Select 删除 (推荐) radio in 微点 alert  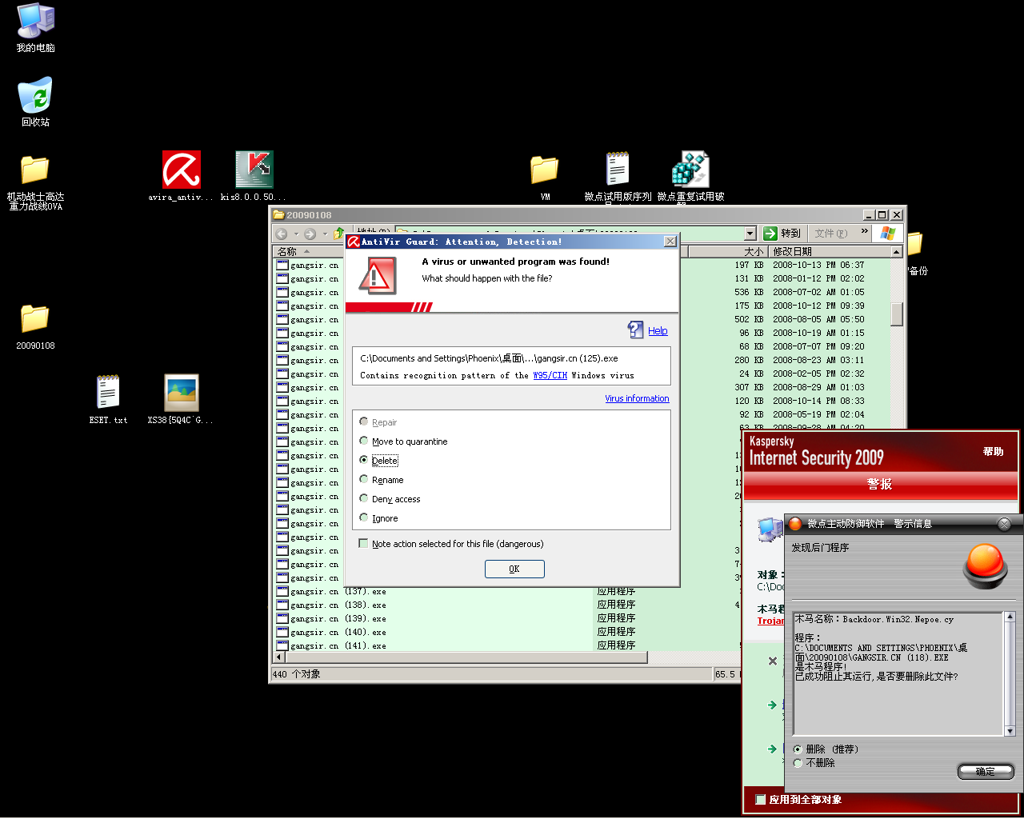pyautogui.click(x=798, y=749)
